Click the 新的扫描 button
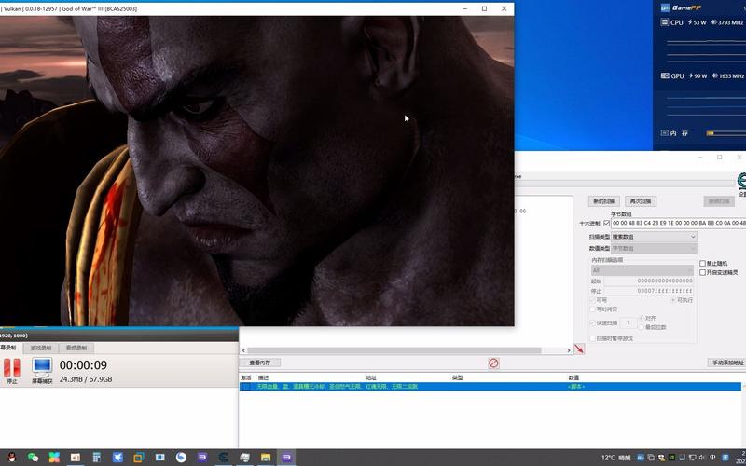 point(604,201)
